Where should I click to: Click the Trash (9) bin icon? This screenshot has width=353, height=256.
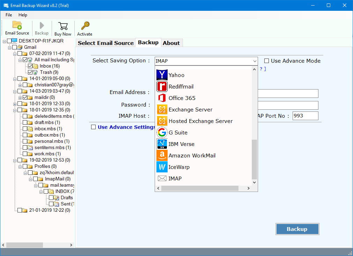pyautogui.click(x=35, y=72)
